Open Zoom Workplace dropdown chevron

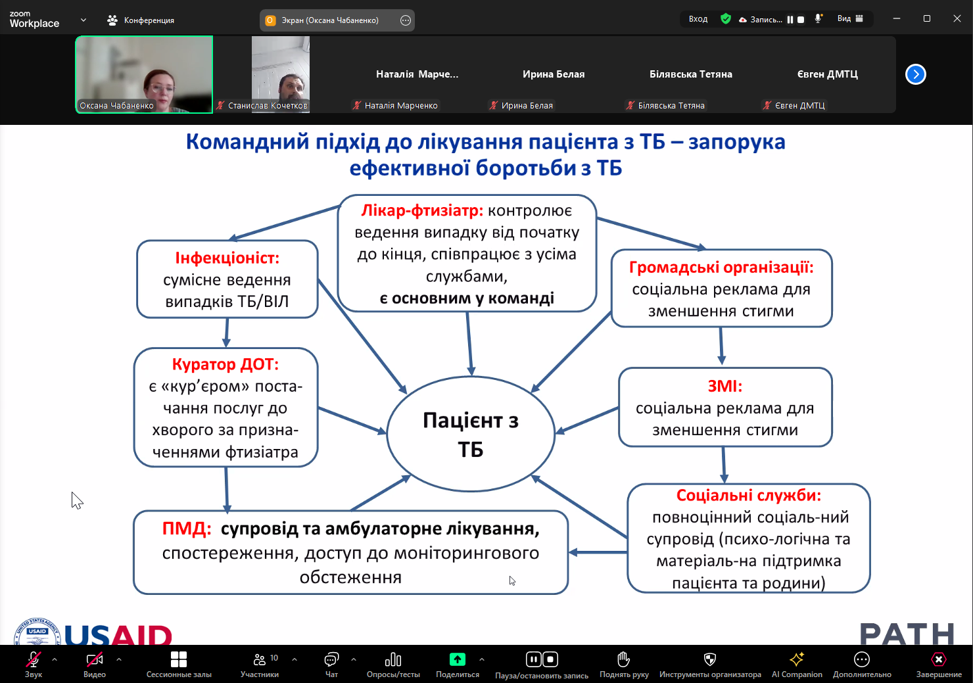(x=83, y=20)
